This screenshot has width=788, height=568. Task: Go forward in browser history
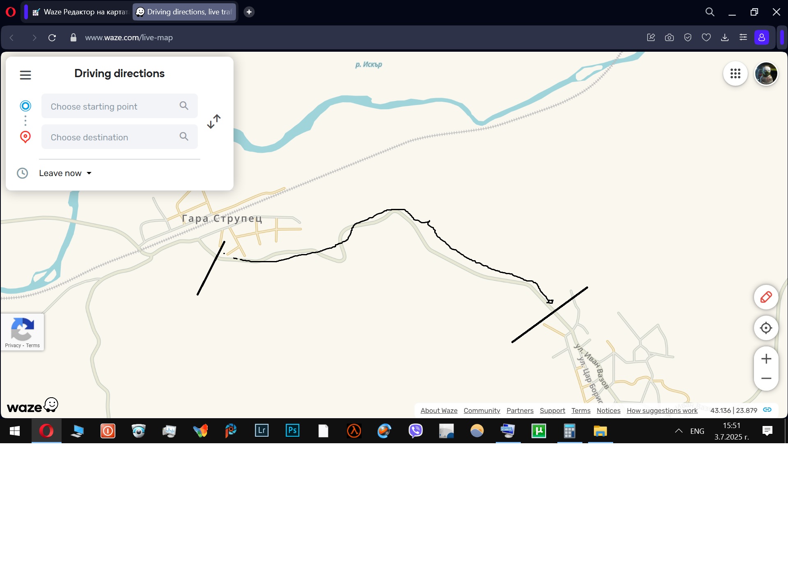tap(34, 38)
